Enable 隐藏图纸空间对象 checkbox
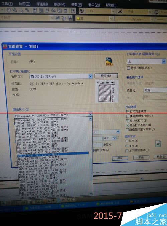Image resolution: width=167 pixels, height=226 pixels. (127, 130)
